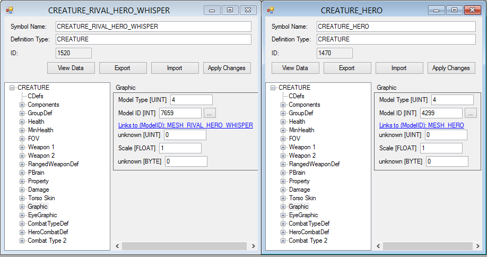487x257 pixels.
Task: Click Apply Changes in the CREATURE_HERO window
Action: coord(450,68)
